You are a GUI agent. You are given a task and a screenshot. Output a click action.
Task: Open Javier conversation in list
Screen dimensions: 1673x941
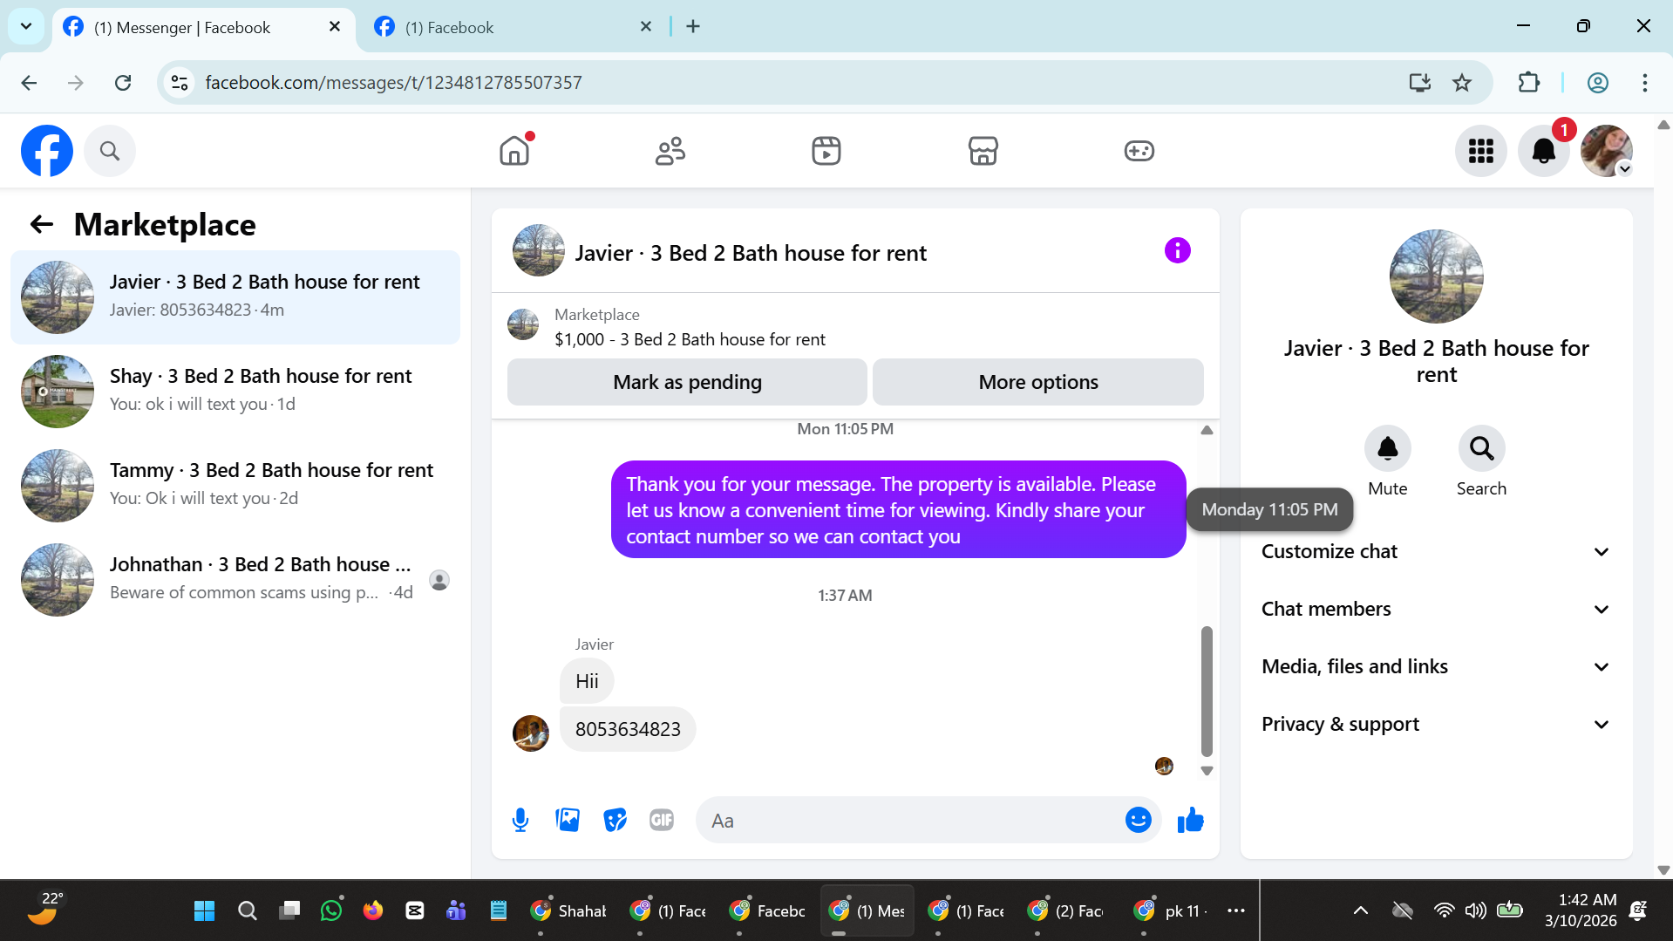235,297
